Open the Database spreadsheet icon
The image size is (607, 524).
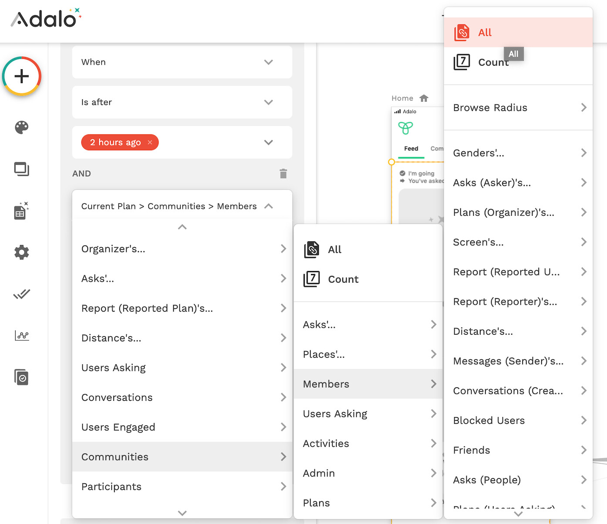tap(21, 211)
